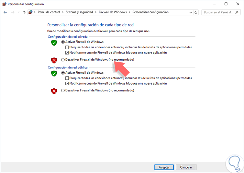Click the Aceptar button
The width and height of the screenshot is (244, 173).
pyautogui.click(x=164, y=167)
